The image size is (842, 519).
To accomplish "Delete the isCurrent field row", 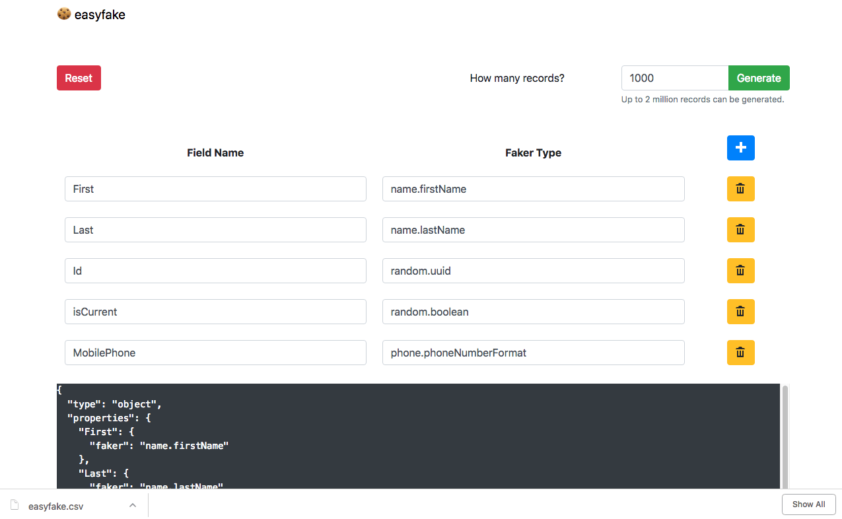I will tap(740, 312).
